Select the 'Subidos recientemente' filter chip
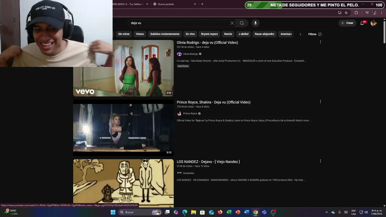386x217 pixels. point(165,34)
